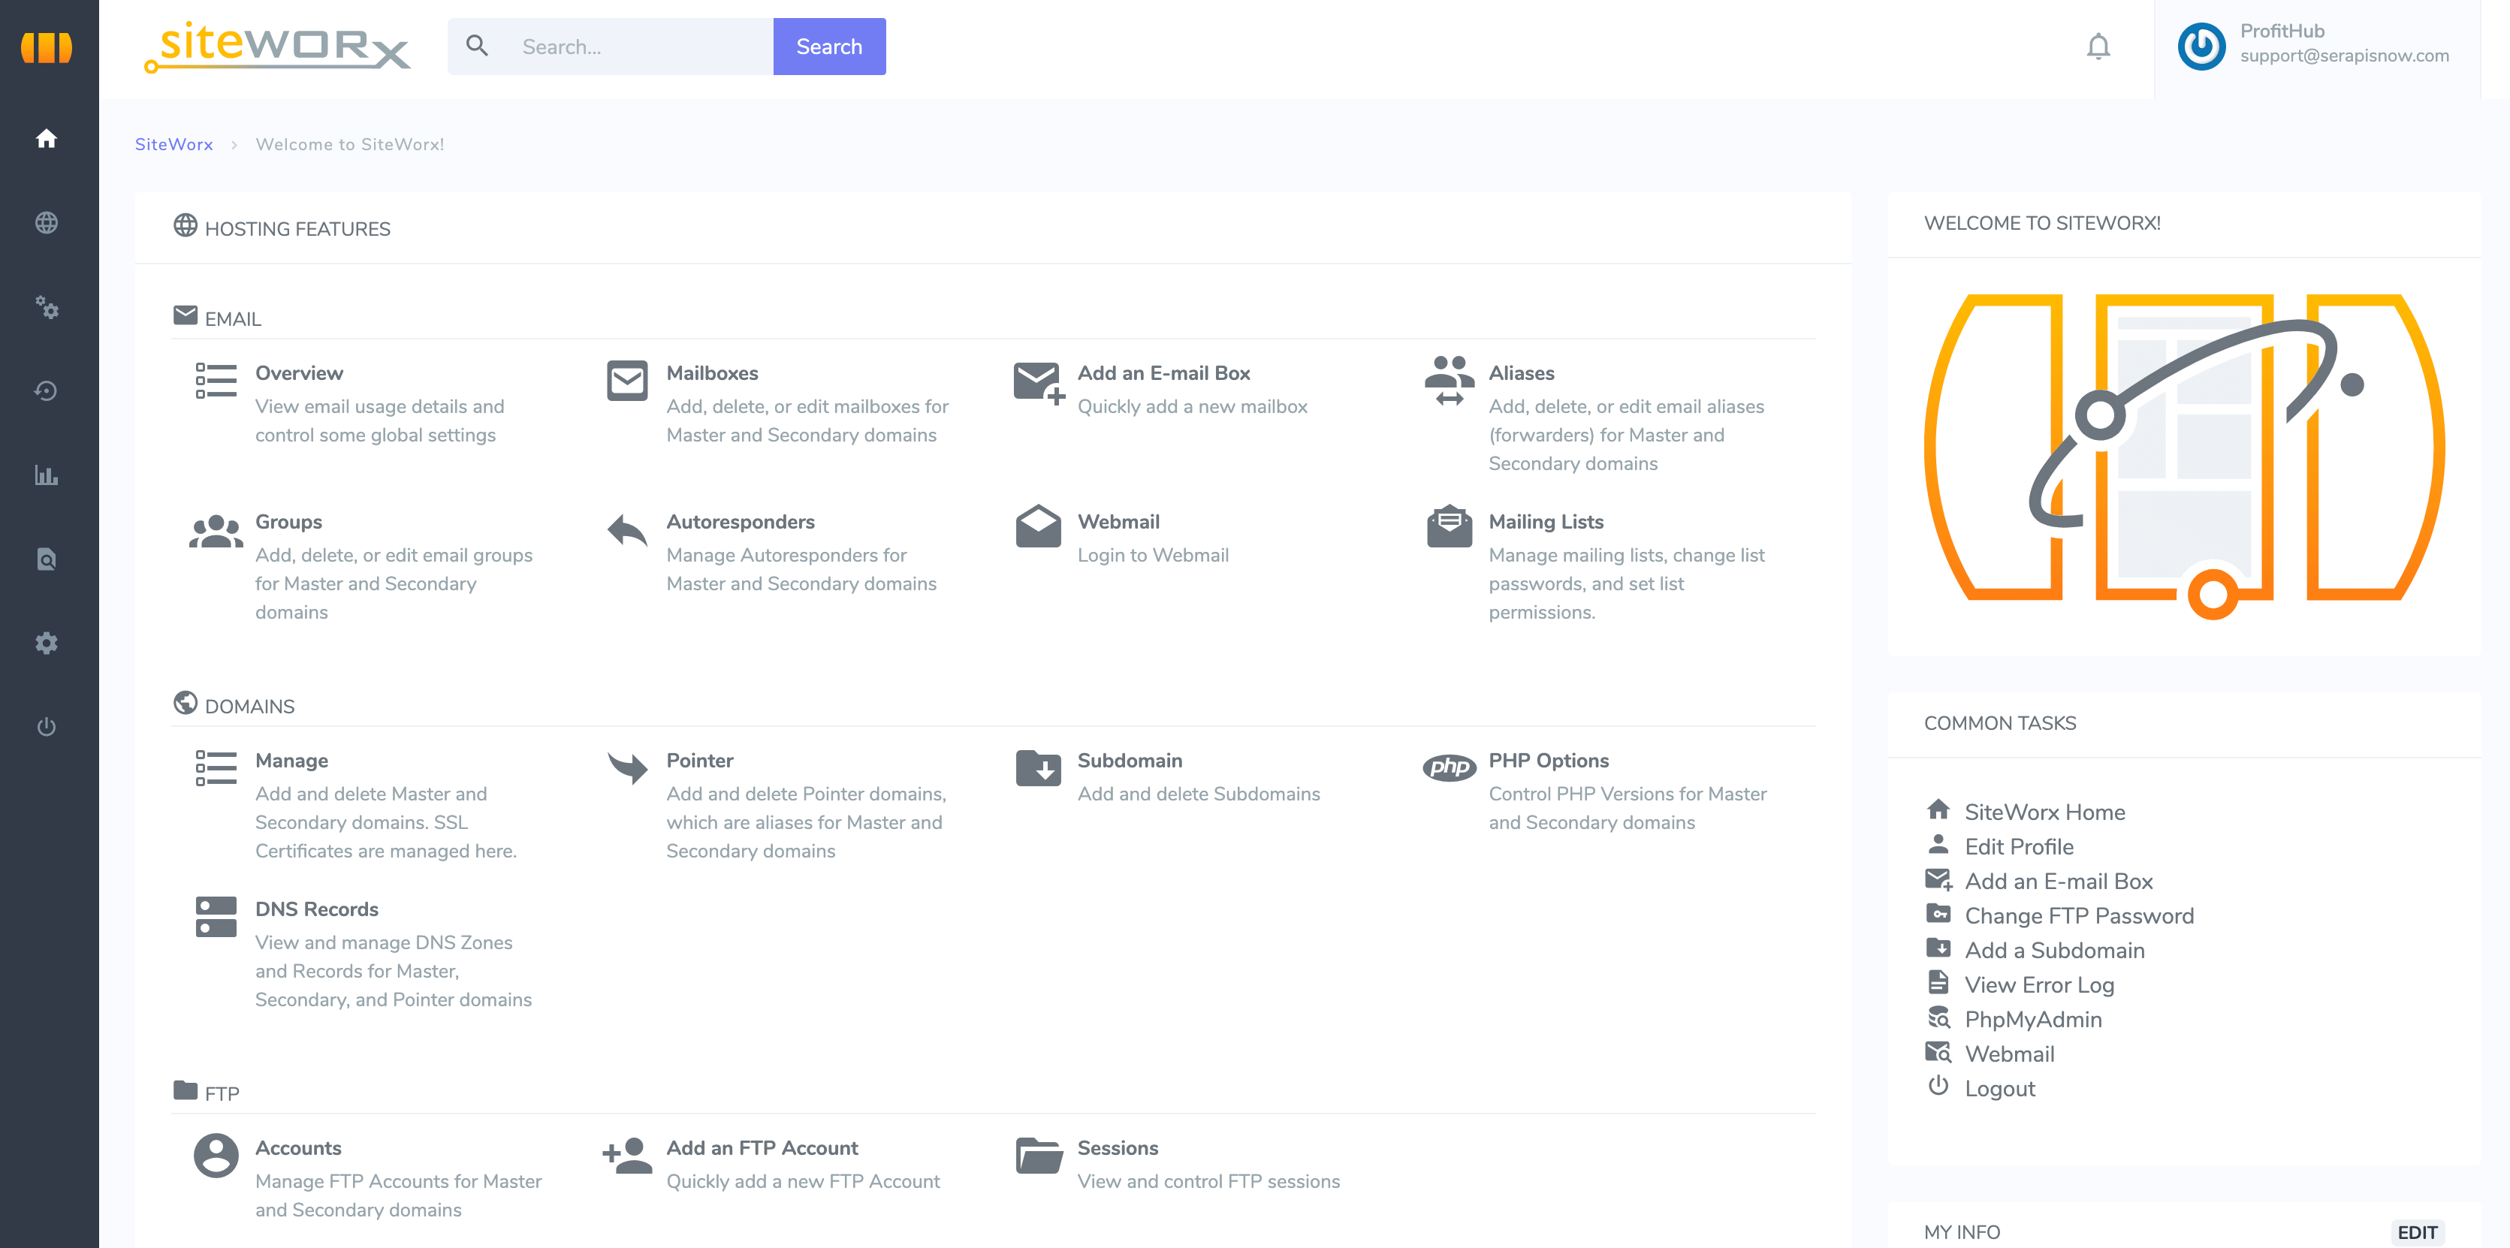Screen dimensions: 2510x1248
Task: Click the notification bell icon
Action: [2098, 47]
